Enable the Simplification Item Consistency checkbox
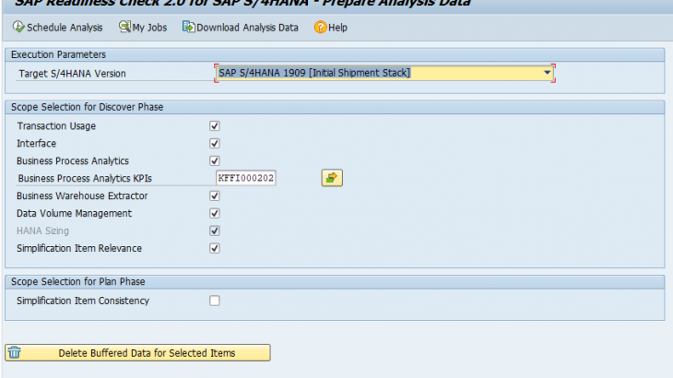 coord(215,301)
